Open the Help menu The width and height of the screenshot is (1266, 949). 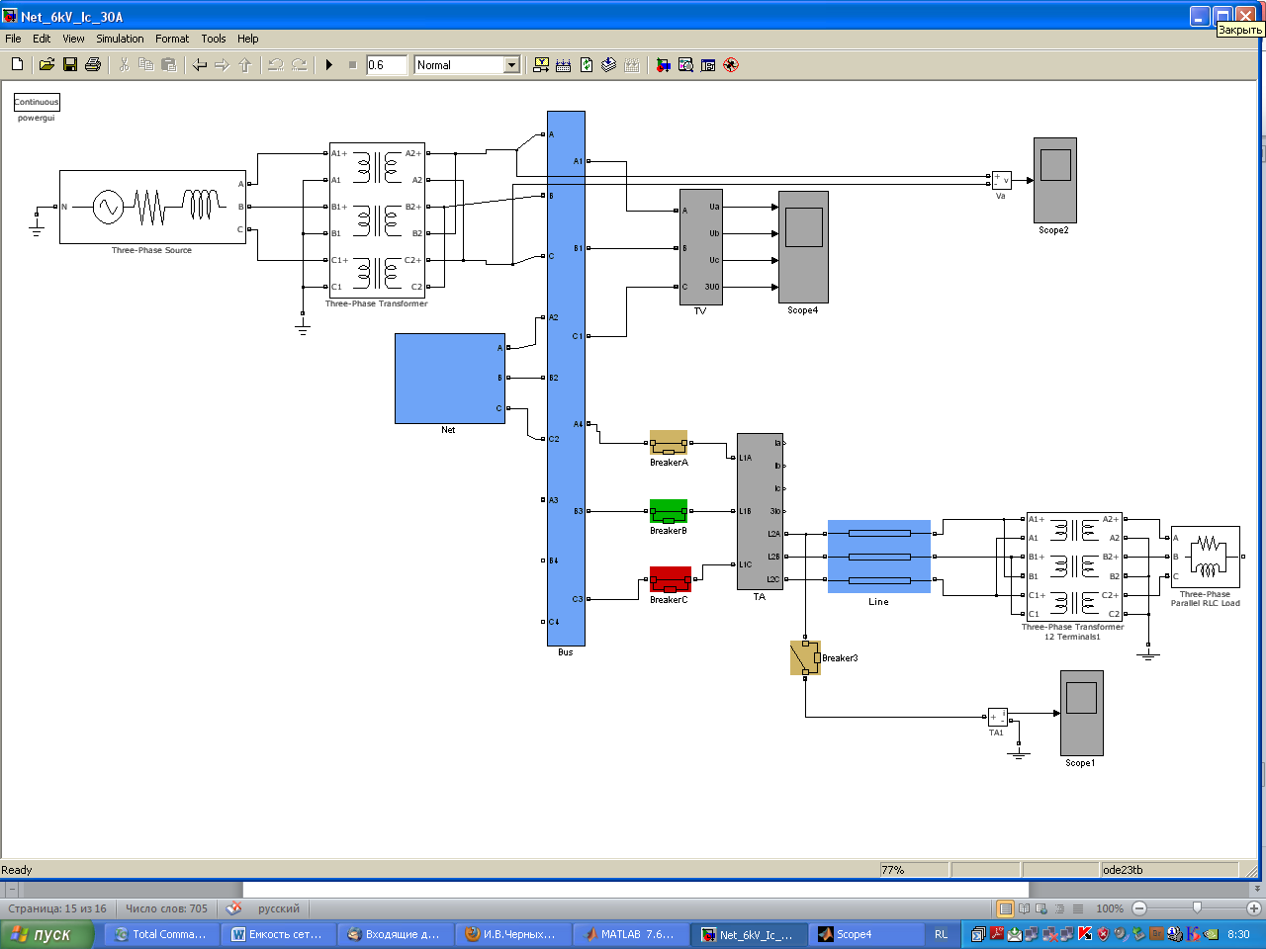pos(248,39)
